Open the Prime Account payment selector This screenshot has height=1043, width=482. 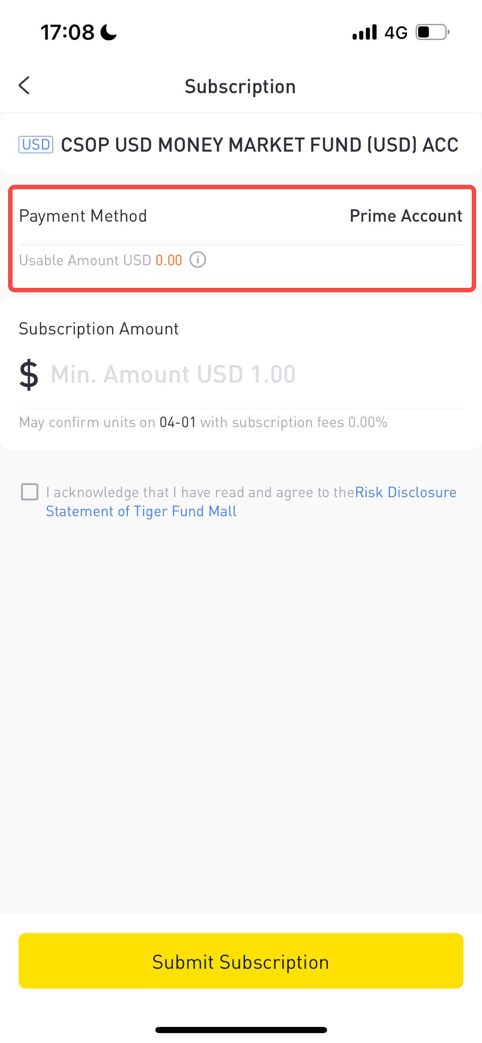(x=406, y=216)
